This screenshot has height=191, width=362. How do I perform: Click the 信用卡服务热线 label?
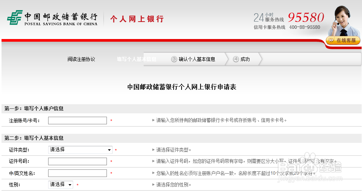[x=270, y=27]
